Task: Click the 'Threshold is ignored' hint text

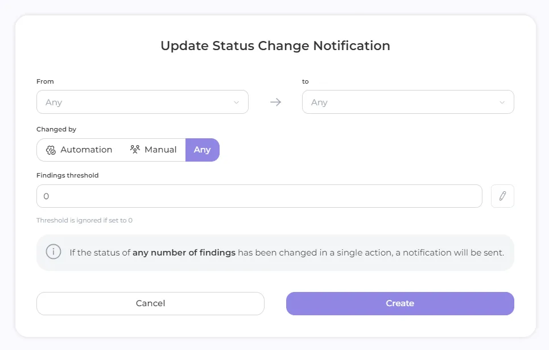Action: [x=84, y=220]
